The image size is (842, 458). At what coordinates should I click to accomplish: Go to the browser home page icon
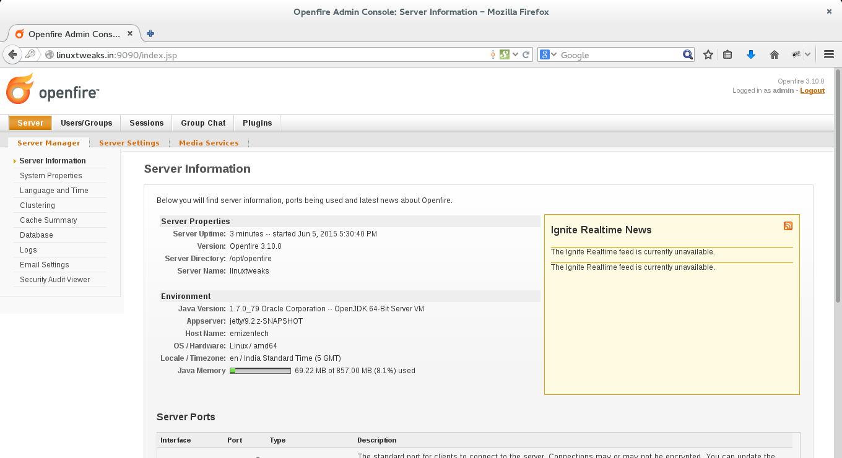pyautogui.click(x=774, y=54)
